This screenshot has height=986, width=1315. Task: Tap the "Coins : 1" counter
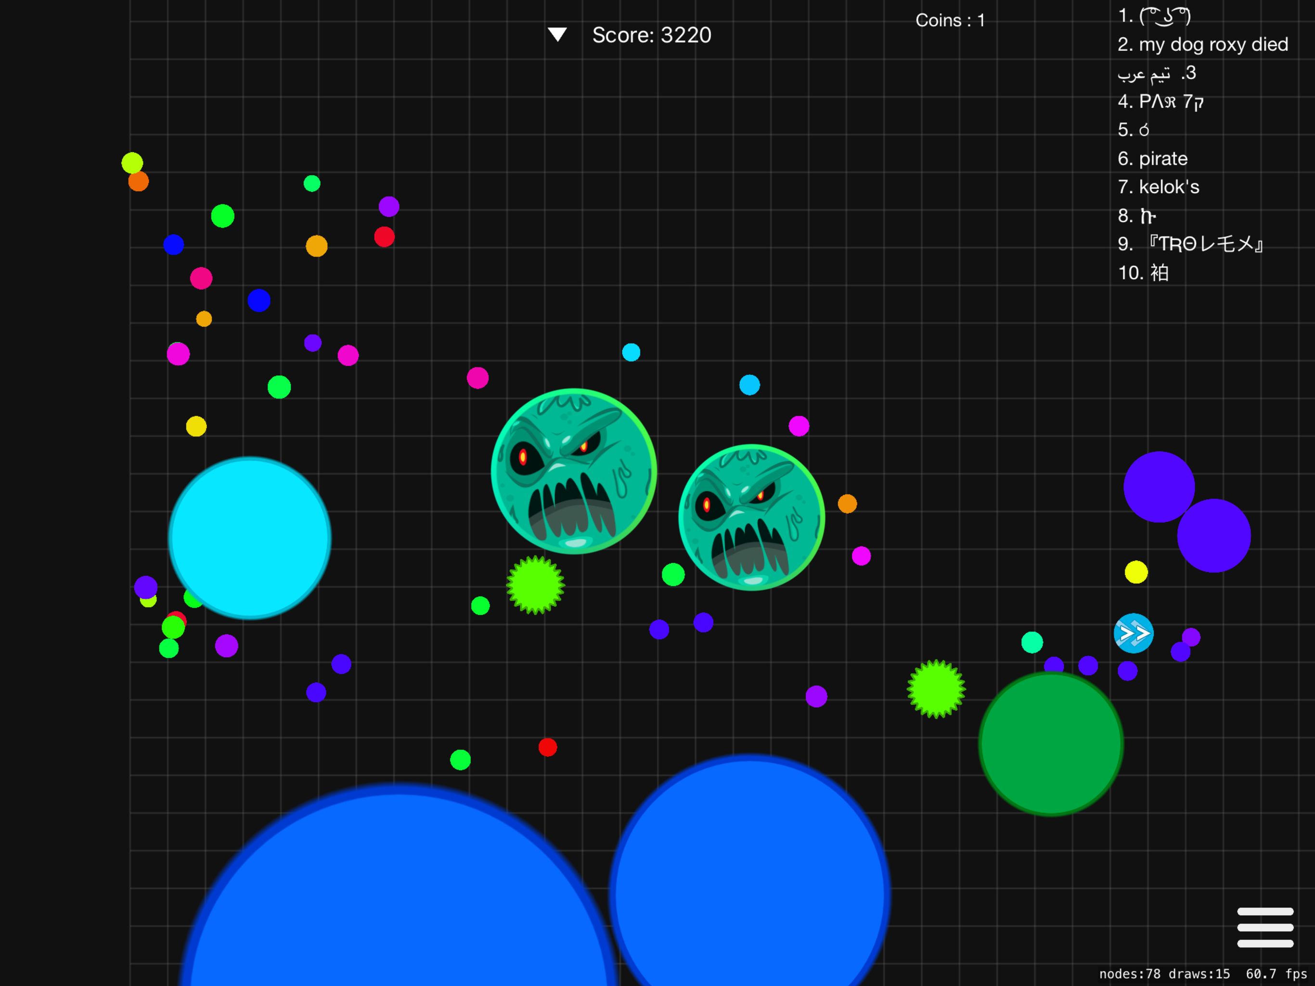(x=950, y=20)
